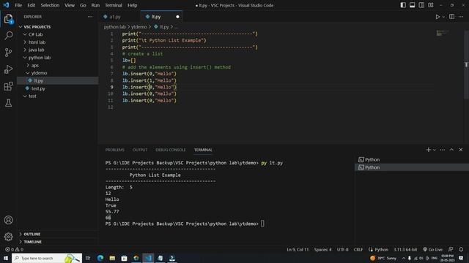The width and height of the screenshot is (469, 263).
Task: Open Microsoft Edge from taskbar
Action: point(100,258)
